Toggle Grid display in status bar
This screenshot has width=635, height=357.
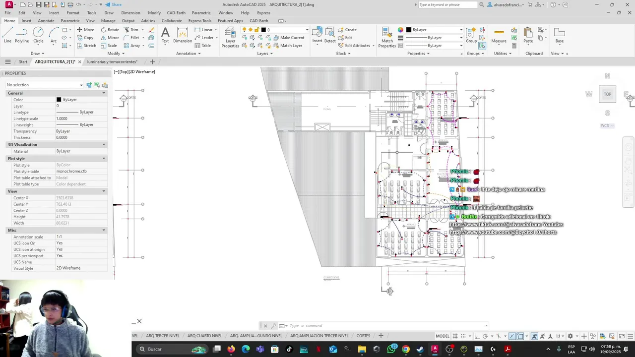pyautogui.click(x=456, y=336)
